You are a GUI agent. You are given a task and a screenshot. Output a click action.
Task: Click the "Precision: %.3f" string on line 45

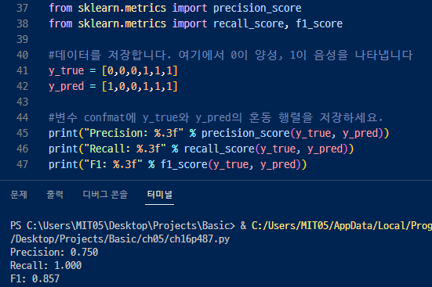point(133,133)
